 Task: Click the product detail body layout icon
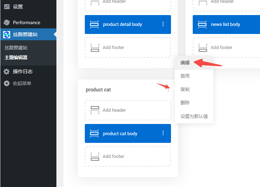pyautogui.click(x=95, y=25)
